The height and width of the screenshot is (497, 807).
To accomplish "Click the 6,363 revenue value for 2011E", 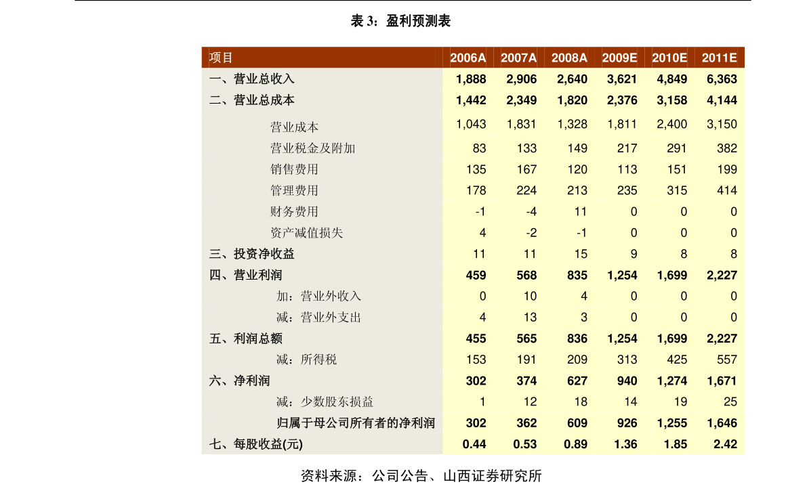I will pyautogui.click(x=722, y=79).
